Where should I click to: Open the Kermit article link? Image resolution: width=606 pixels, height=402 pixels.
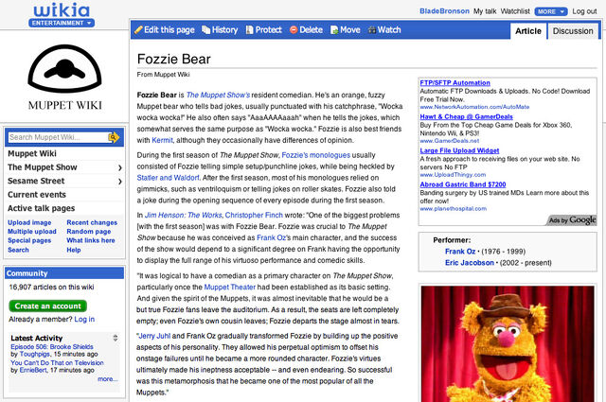click(162, 140)
